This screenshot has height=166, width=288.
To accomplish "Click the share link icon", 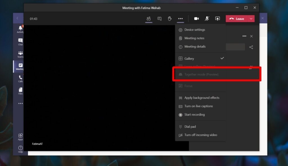I will [251, 47].
